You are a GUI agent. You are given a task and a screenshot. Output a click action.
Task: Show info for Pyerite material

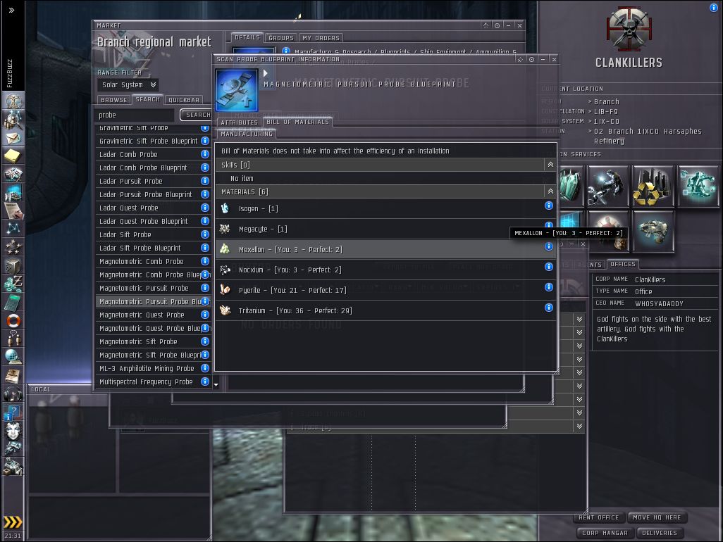tap(549, 287)
